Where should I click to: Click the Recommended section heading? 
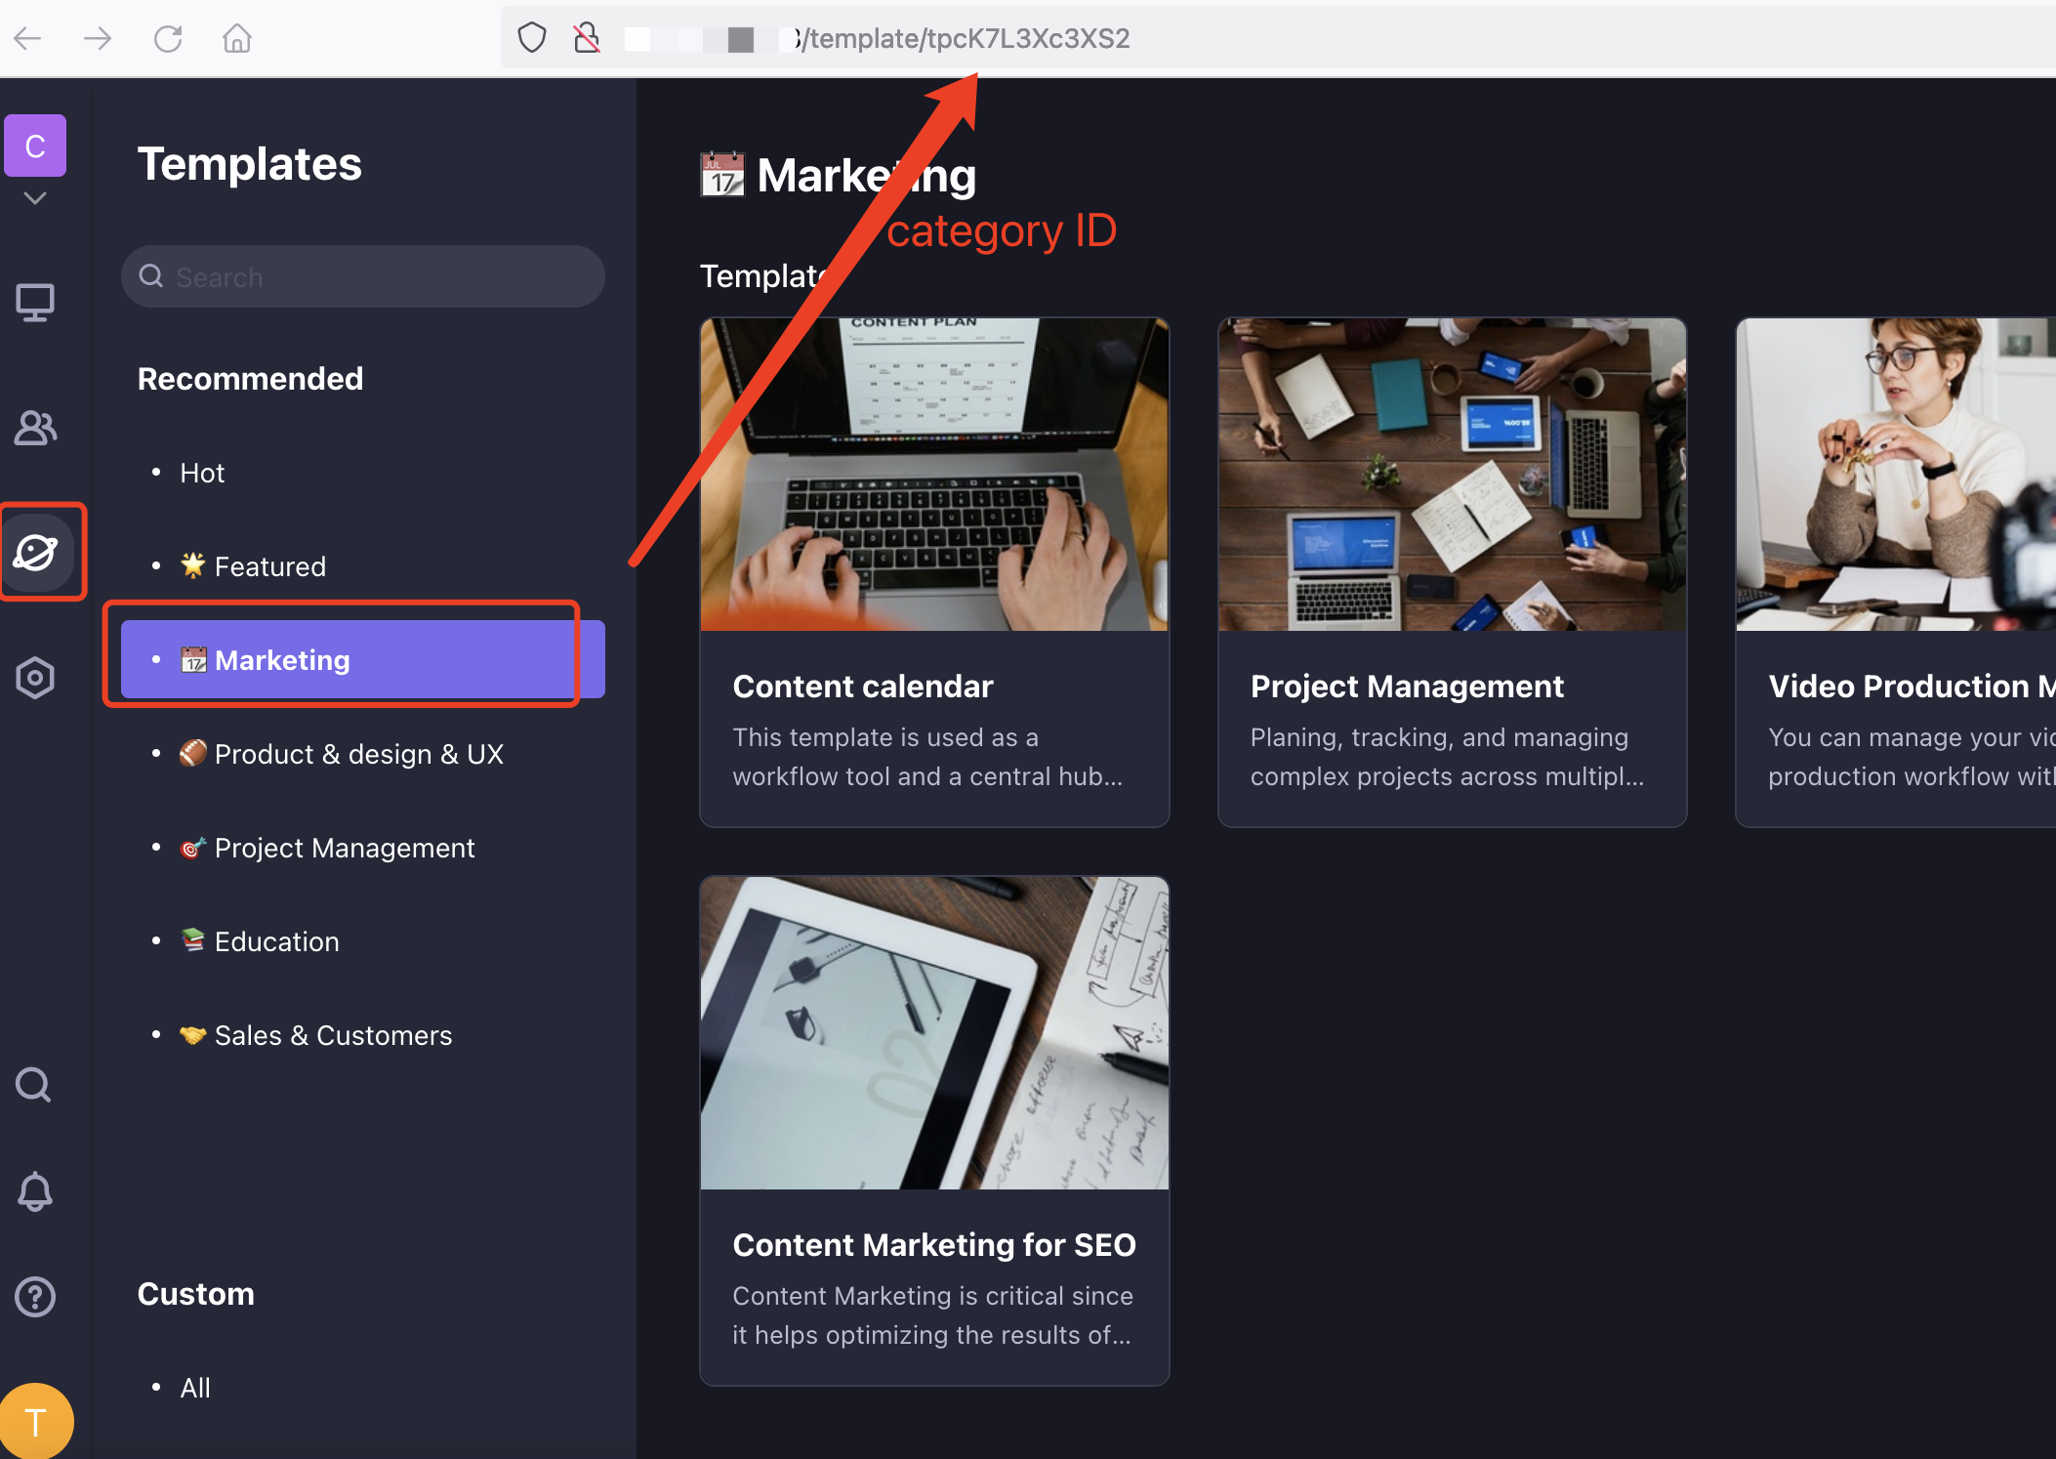(x=251, y=379)
